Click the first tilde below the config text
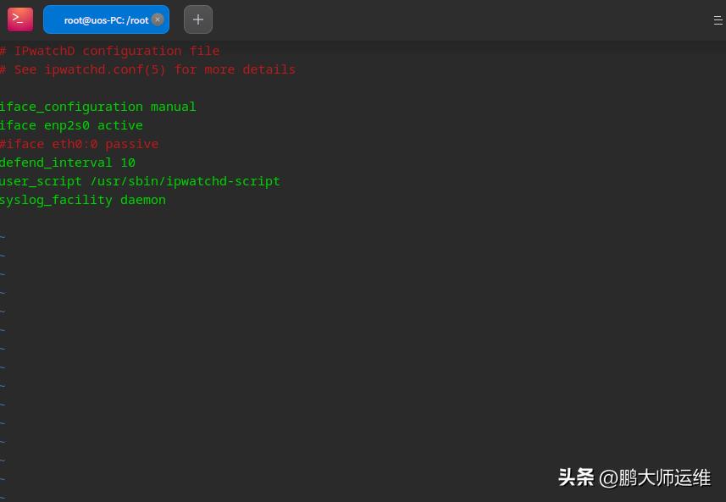The height and width of the screenshot is (502, 726). [3, 237]
